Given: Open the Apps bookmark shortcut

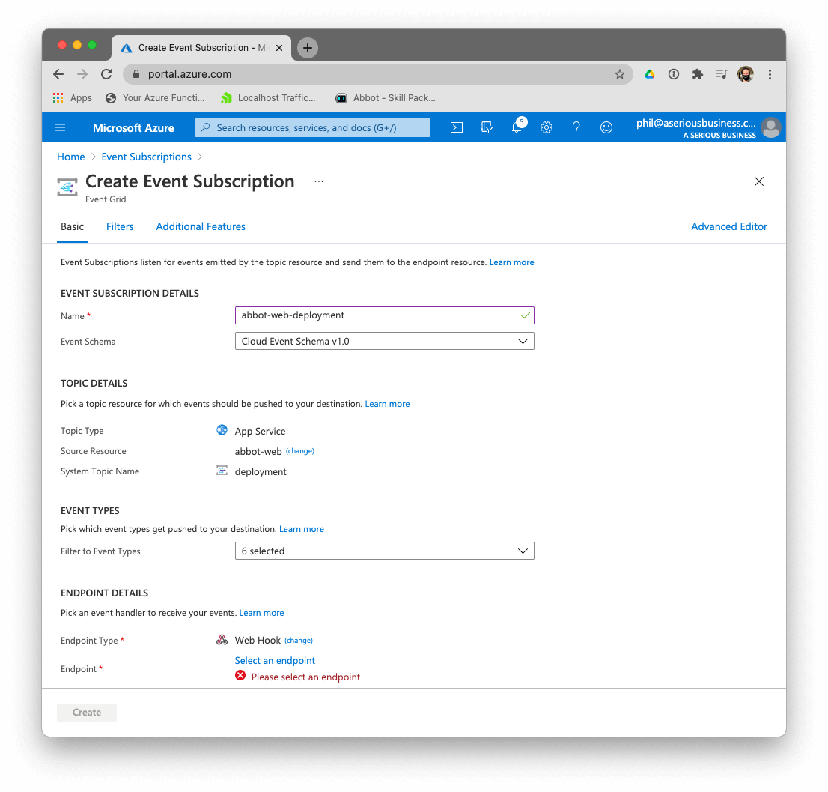Looking at the screenshot, I should 73,97.
